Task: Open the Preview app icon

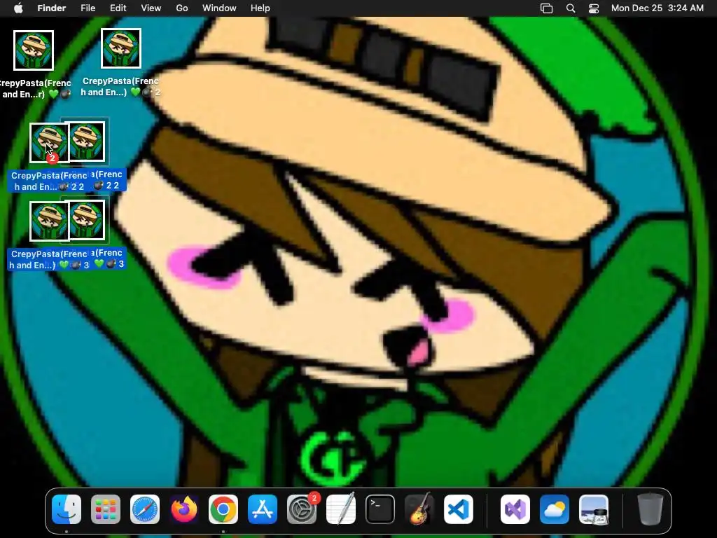Action: [594, 509]
